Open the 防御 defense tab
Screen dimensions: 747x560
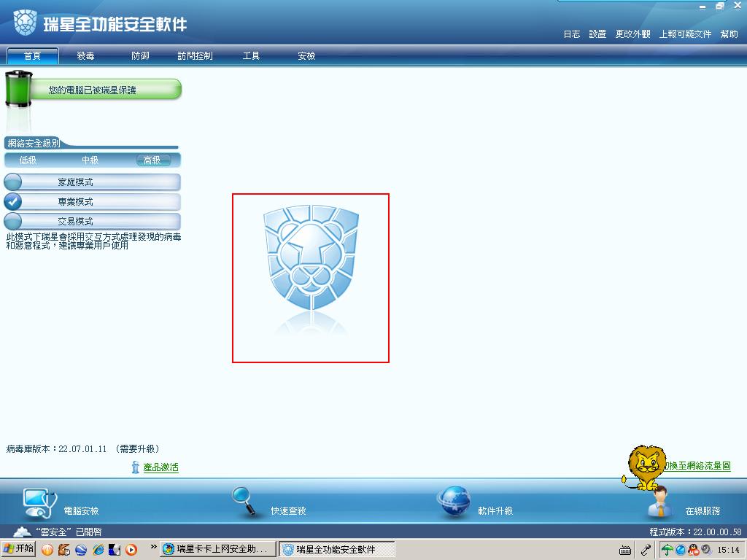(x=140, y=55)
